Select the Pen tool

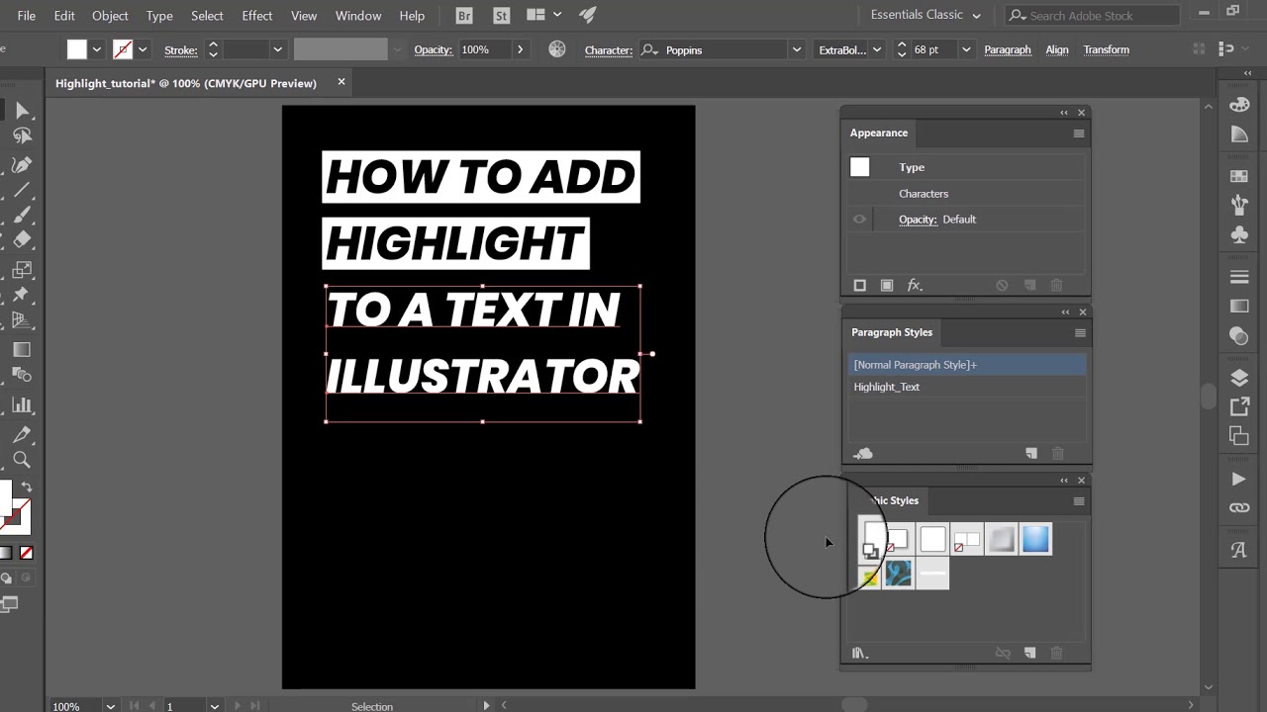tap(22, 165)
